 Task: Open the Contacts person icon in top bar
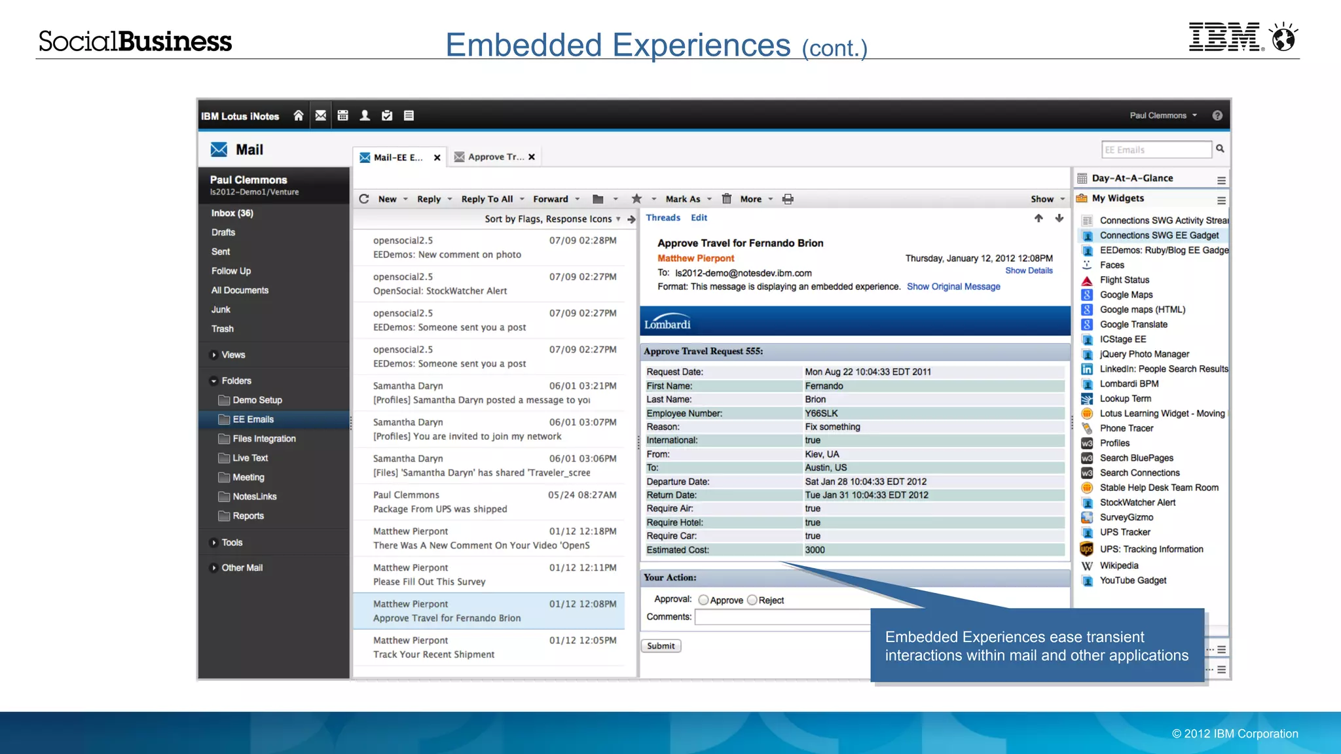pyautogui.click(x=365, y=116)
